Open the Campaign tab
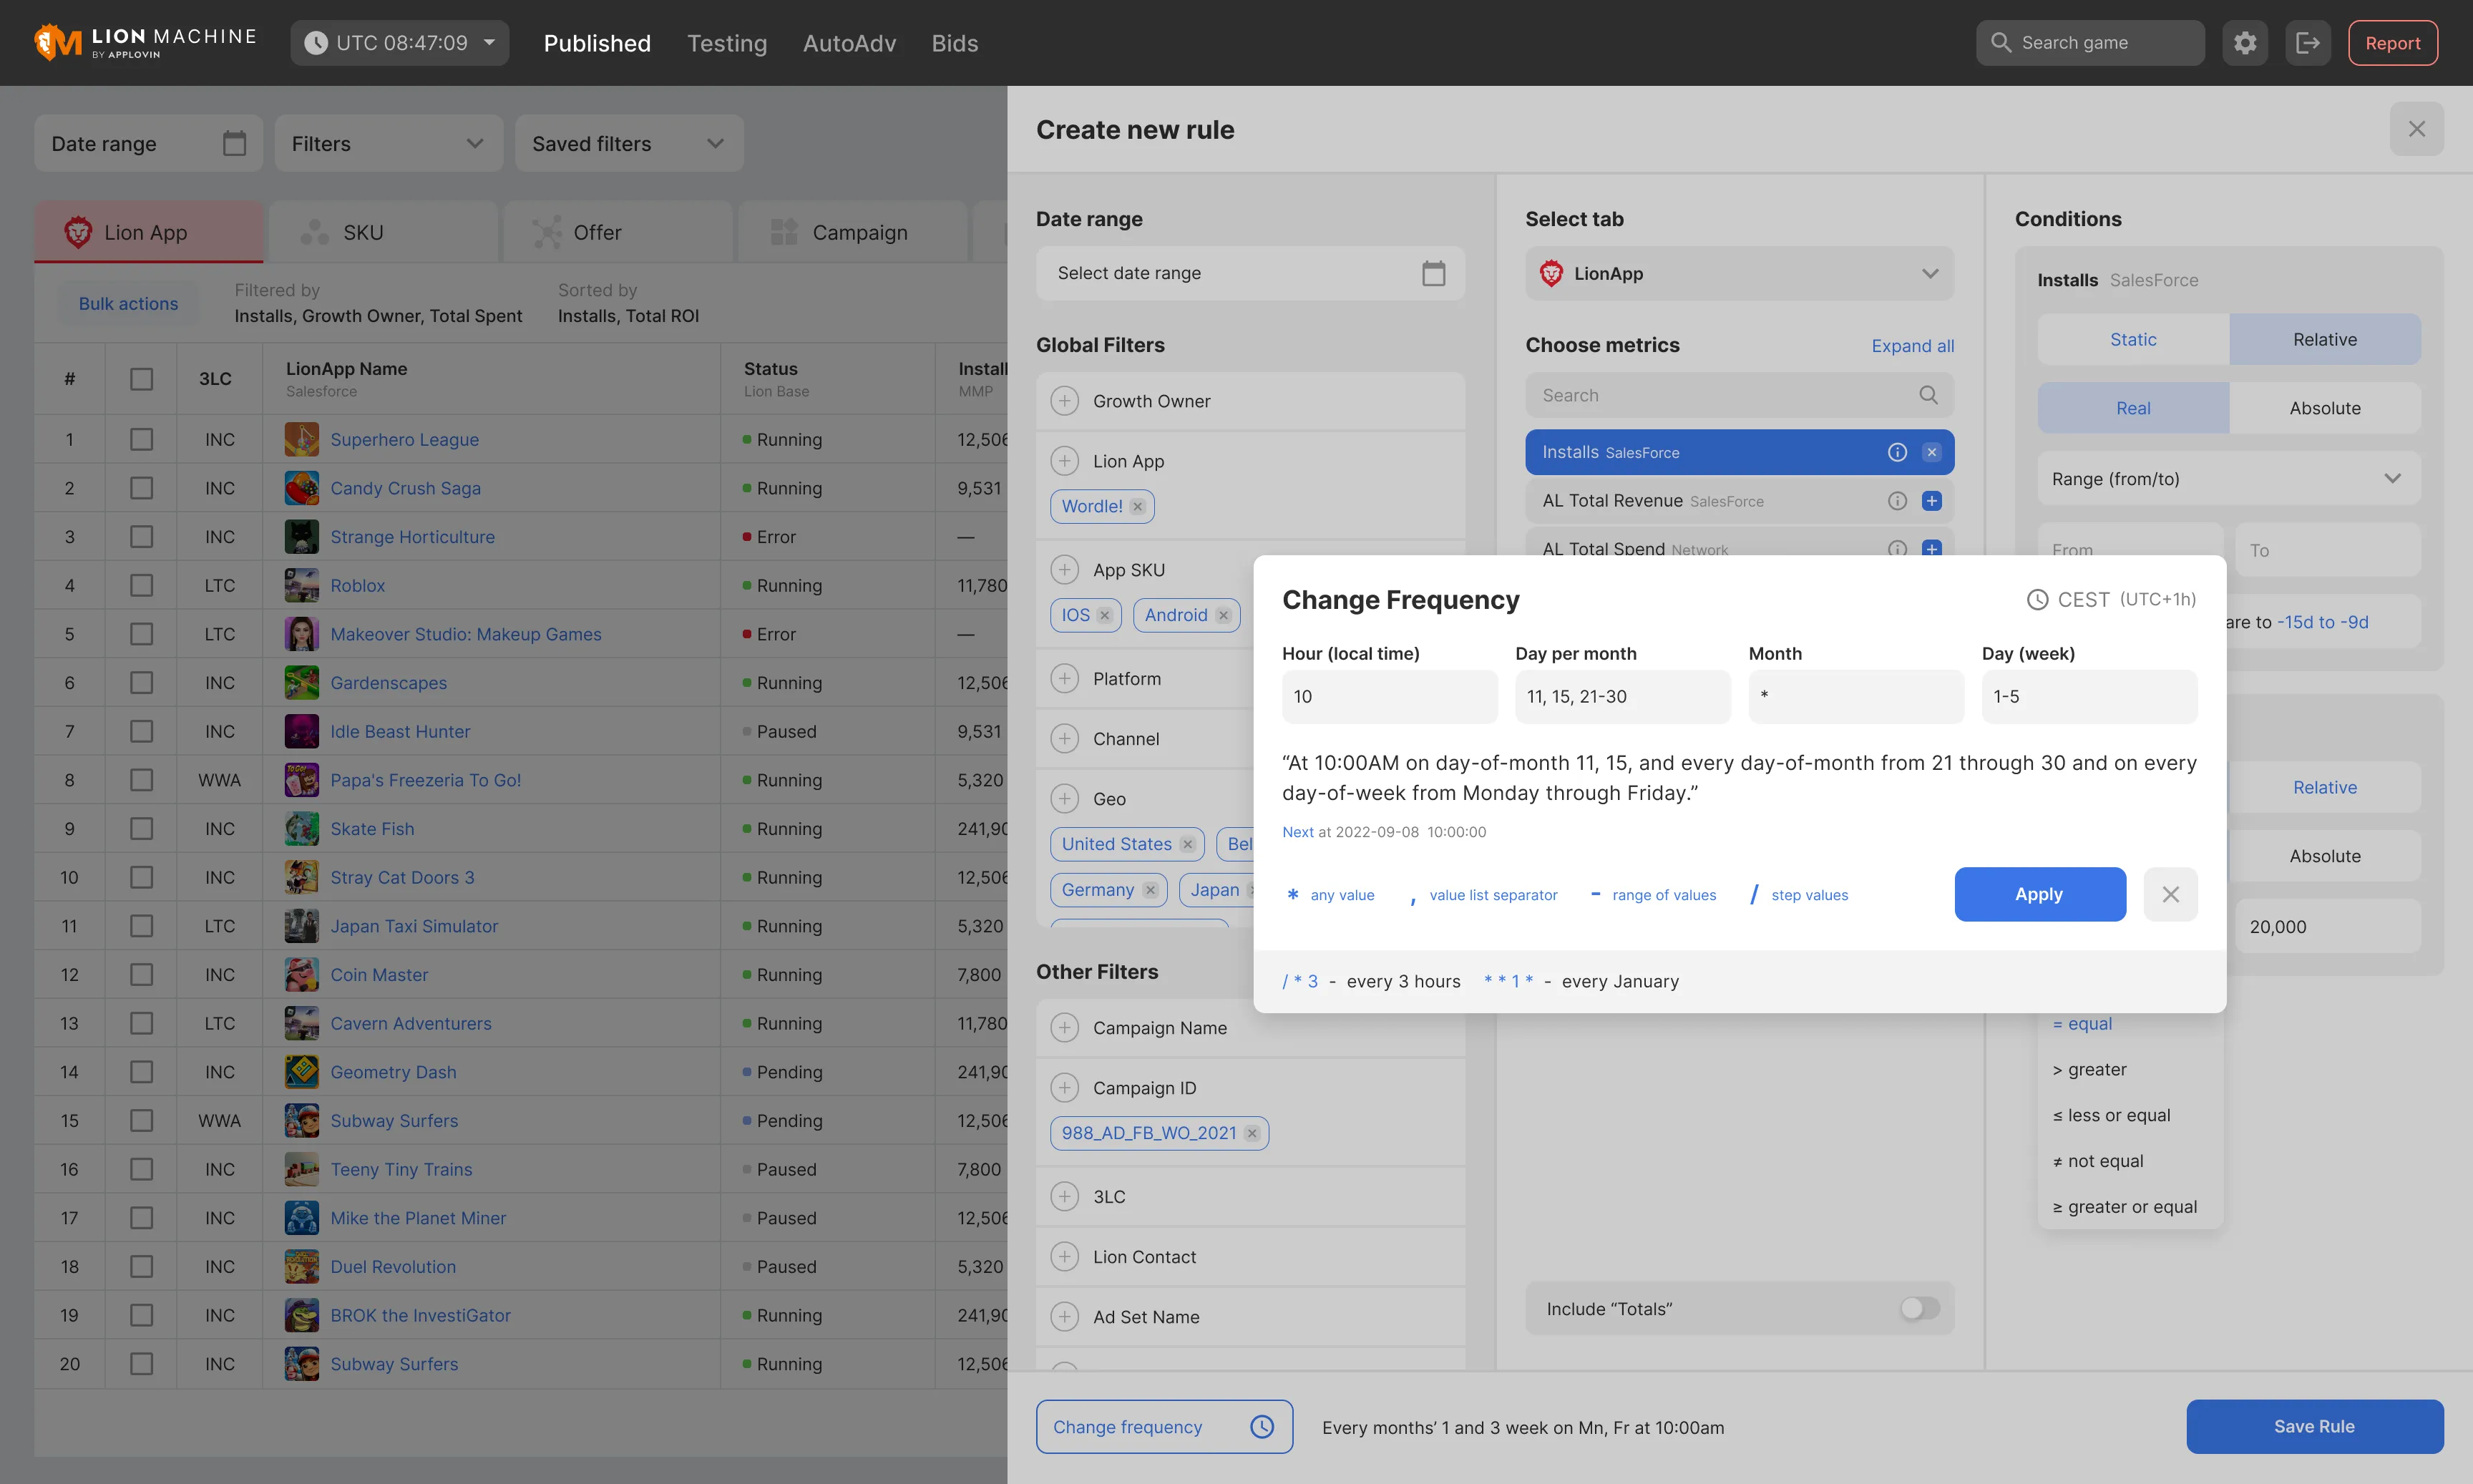The height and width of the screenshot is (1484, 2473). click(x=853, y=232)
